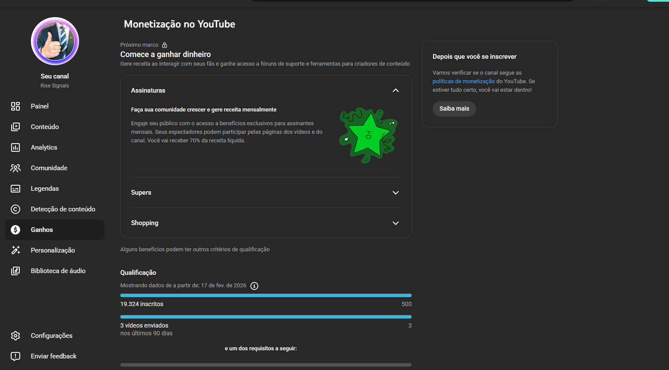Click the Alguns benefícios podem ter outros critérios note

pos(195,250)
